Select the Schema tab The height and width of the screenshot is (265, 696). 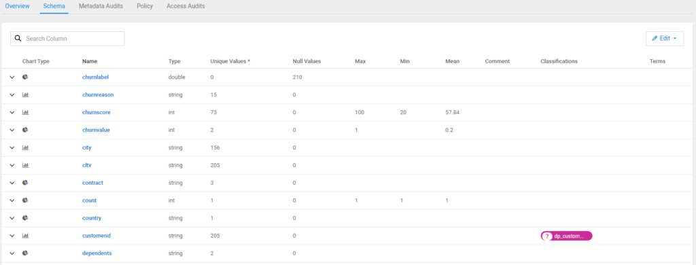coord(54,6)
